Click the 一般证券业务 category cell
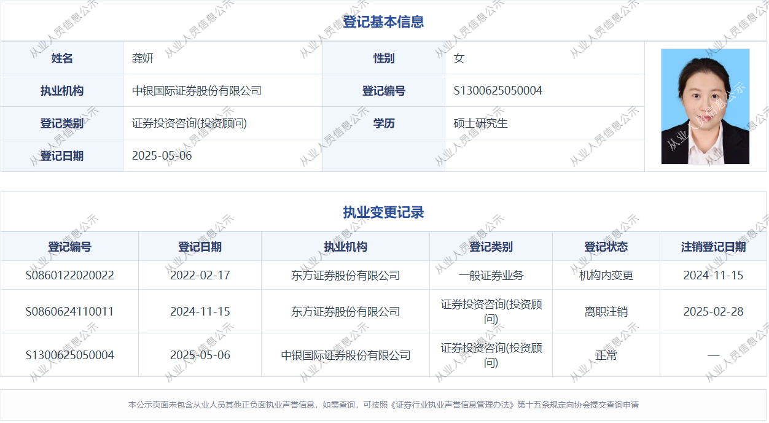Screen dimensions: 769x423 491,276
